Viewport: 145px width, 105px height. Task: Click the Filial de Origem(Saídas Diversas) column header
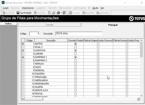[x=98, y=40]
